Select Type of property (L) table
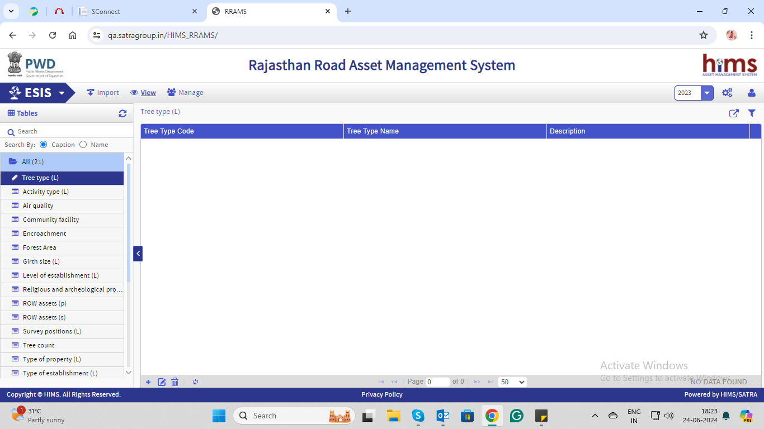Image resolution: width=764 pixels, height=429 pixels. 62,359
